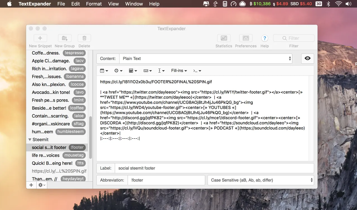
Task: Click the Bitcoin price $10,386 ticker
Action: [260, 4]
